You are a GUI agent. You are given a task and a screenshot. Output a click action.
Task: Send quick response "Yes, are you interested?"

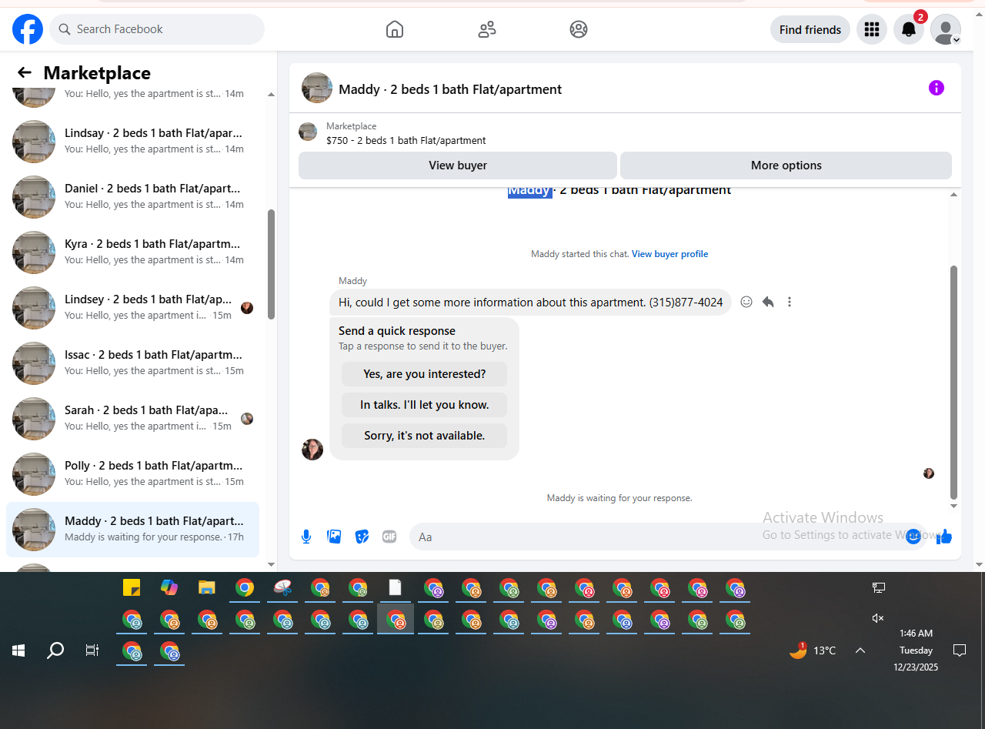point(425,374)
